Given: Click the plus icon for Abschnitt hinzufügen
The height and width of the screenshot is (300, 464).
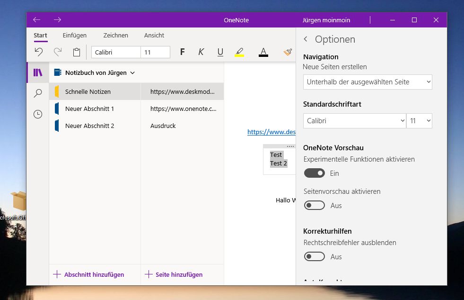Looking at the screenshot, I should coord(57,274).
